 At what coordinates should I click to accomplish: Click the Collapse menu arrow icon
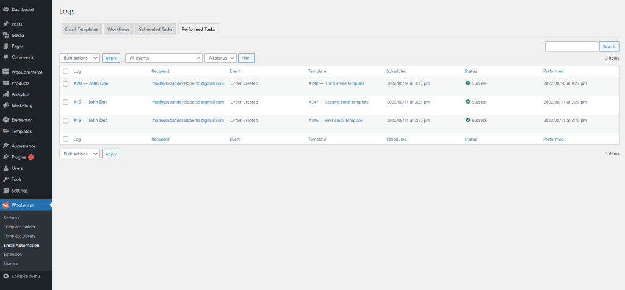(5, 276)
